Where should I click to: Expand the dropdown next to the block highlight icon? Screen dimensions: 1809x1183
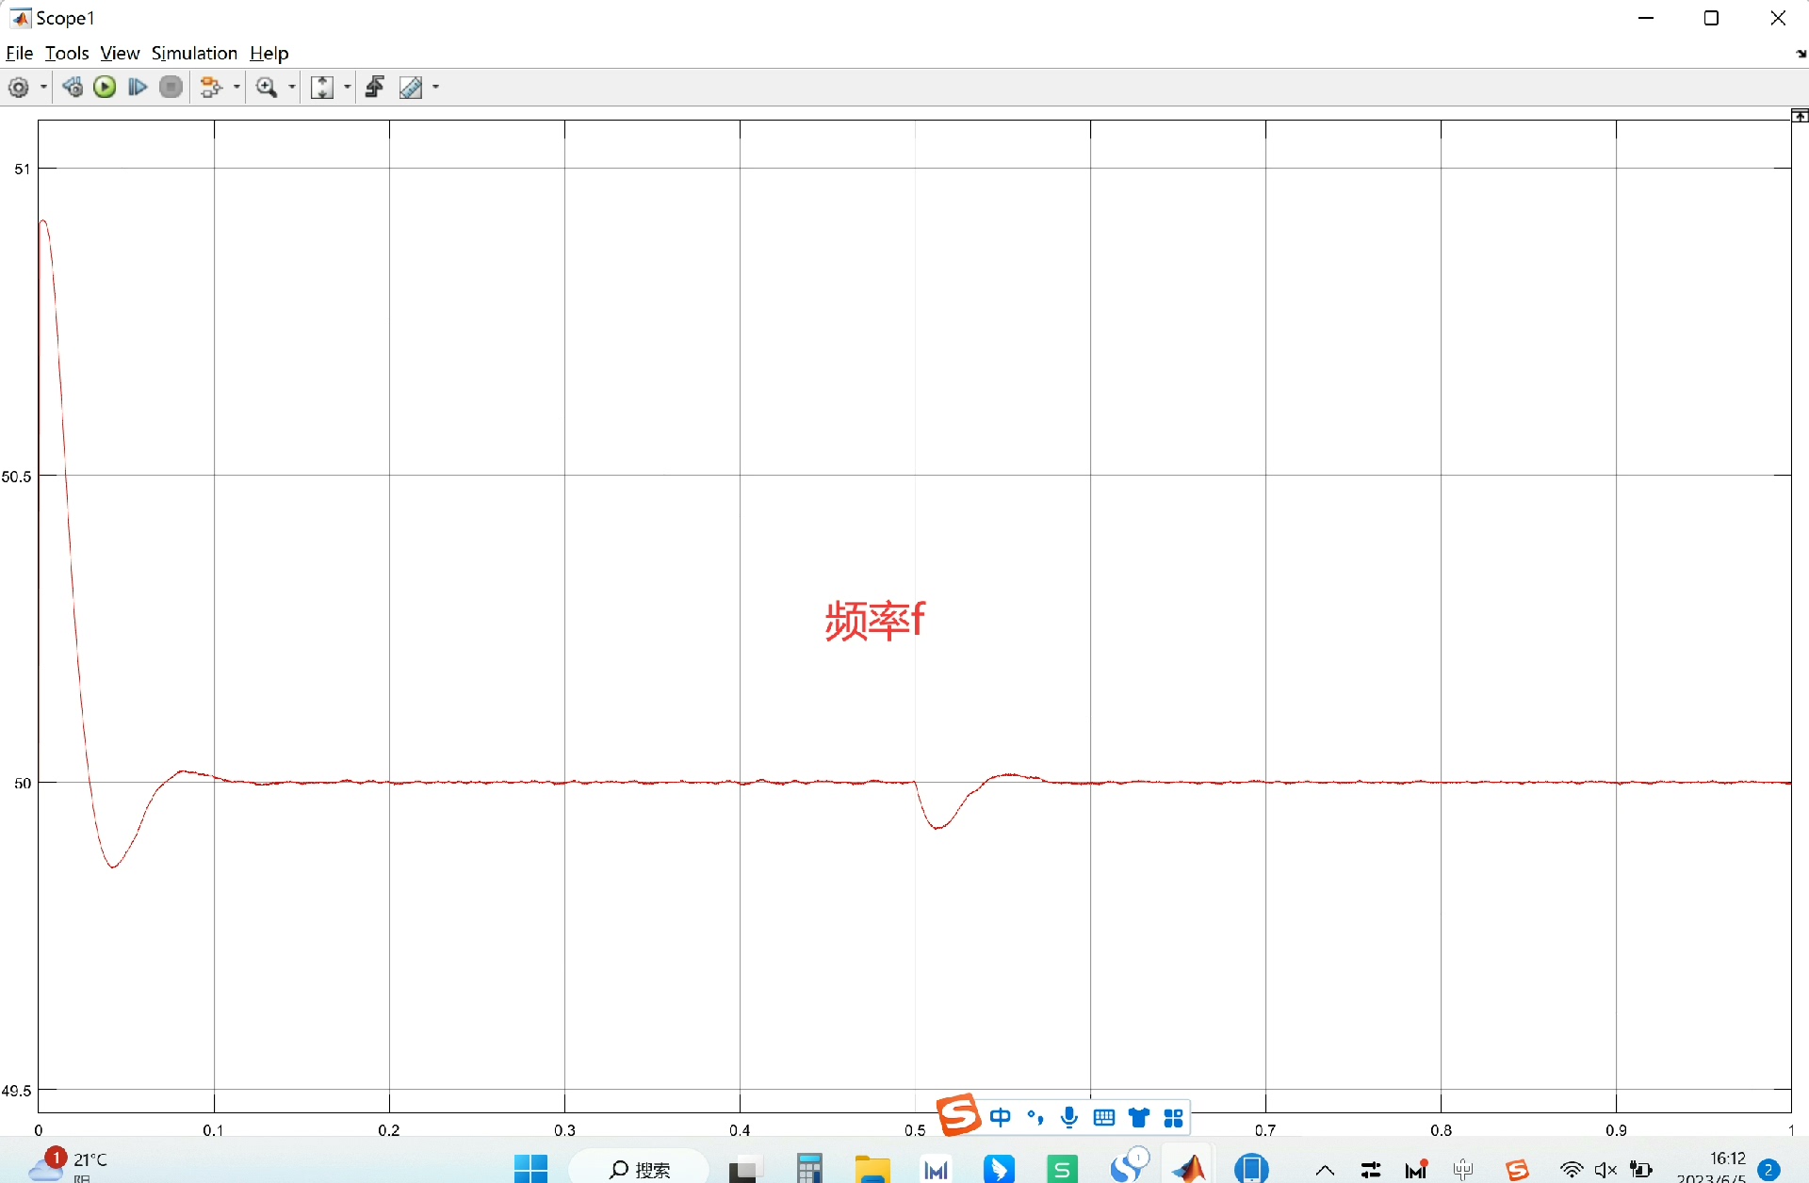[x=236, y=88]
